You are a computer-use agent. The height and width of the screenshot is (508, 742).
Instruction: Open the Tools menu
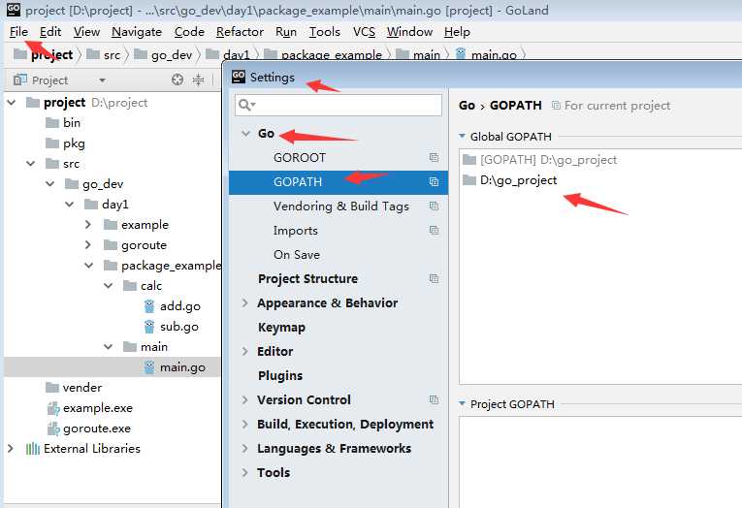click(x=325, y=32)
